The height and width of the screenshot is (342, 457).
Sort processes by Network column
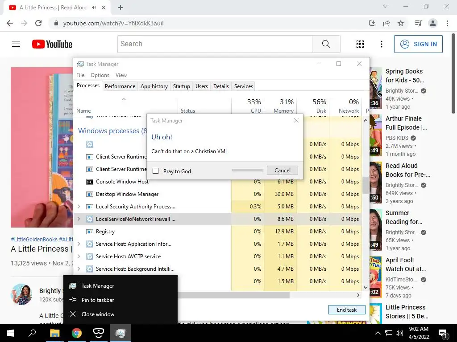346,106
